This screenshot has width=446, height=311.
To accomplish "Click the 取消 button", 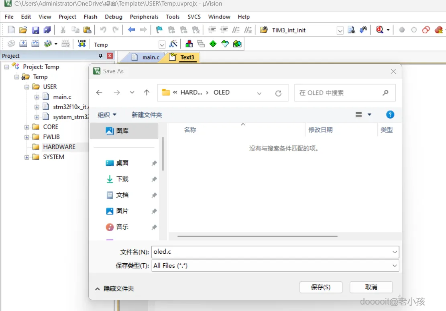I will pos(371,287).
